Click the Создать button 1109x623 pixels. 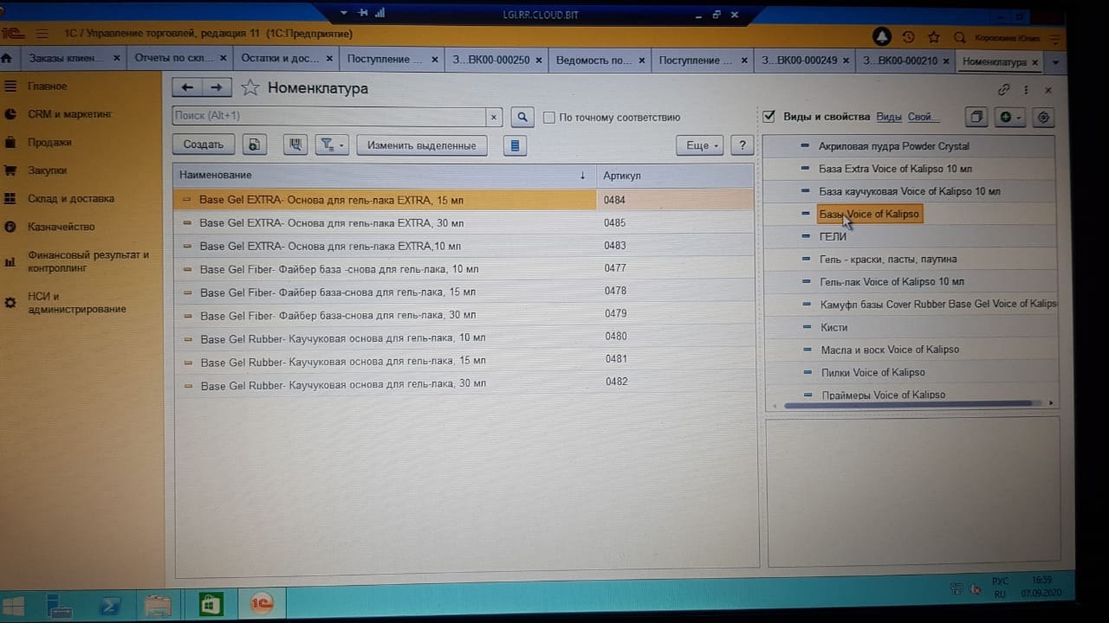[204, 145]
